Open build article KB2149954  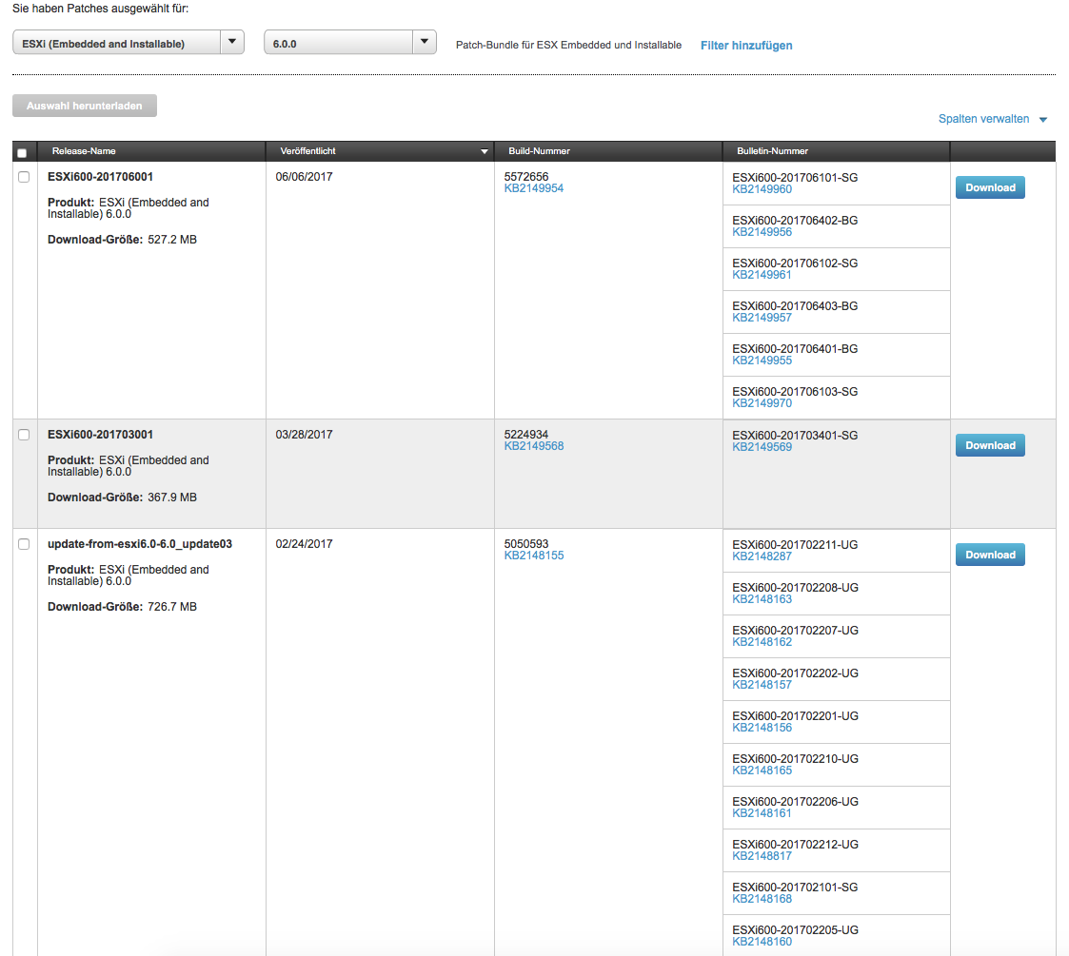click(533, 188)
